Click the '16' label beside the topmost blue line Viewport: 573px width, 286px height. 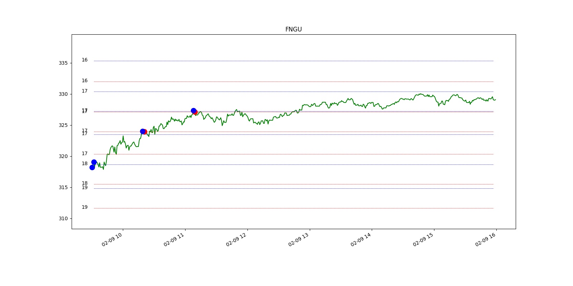(85, 60)
